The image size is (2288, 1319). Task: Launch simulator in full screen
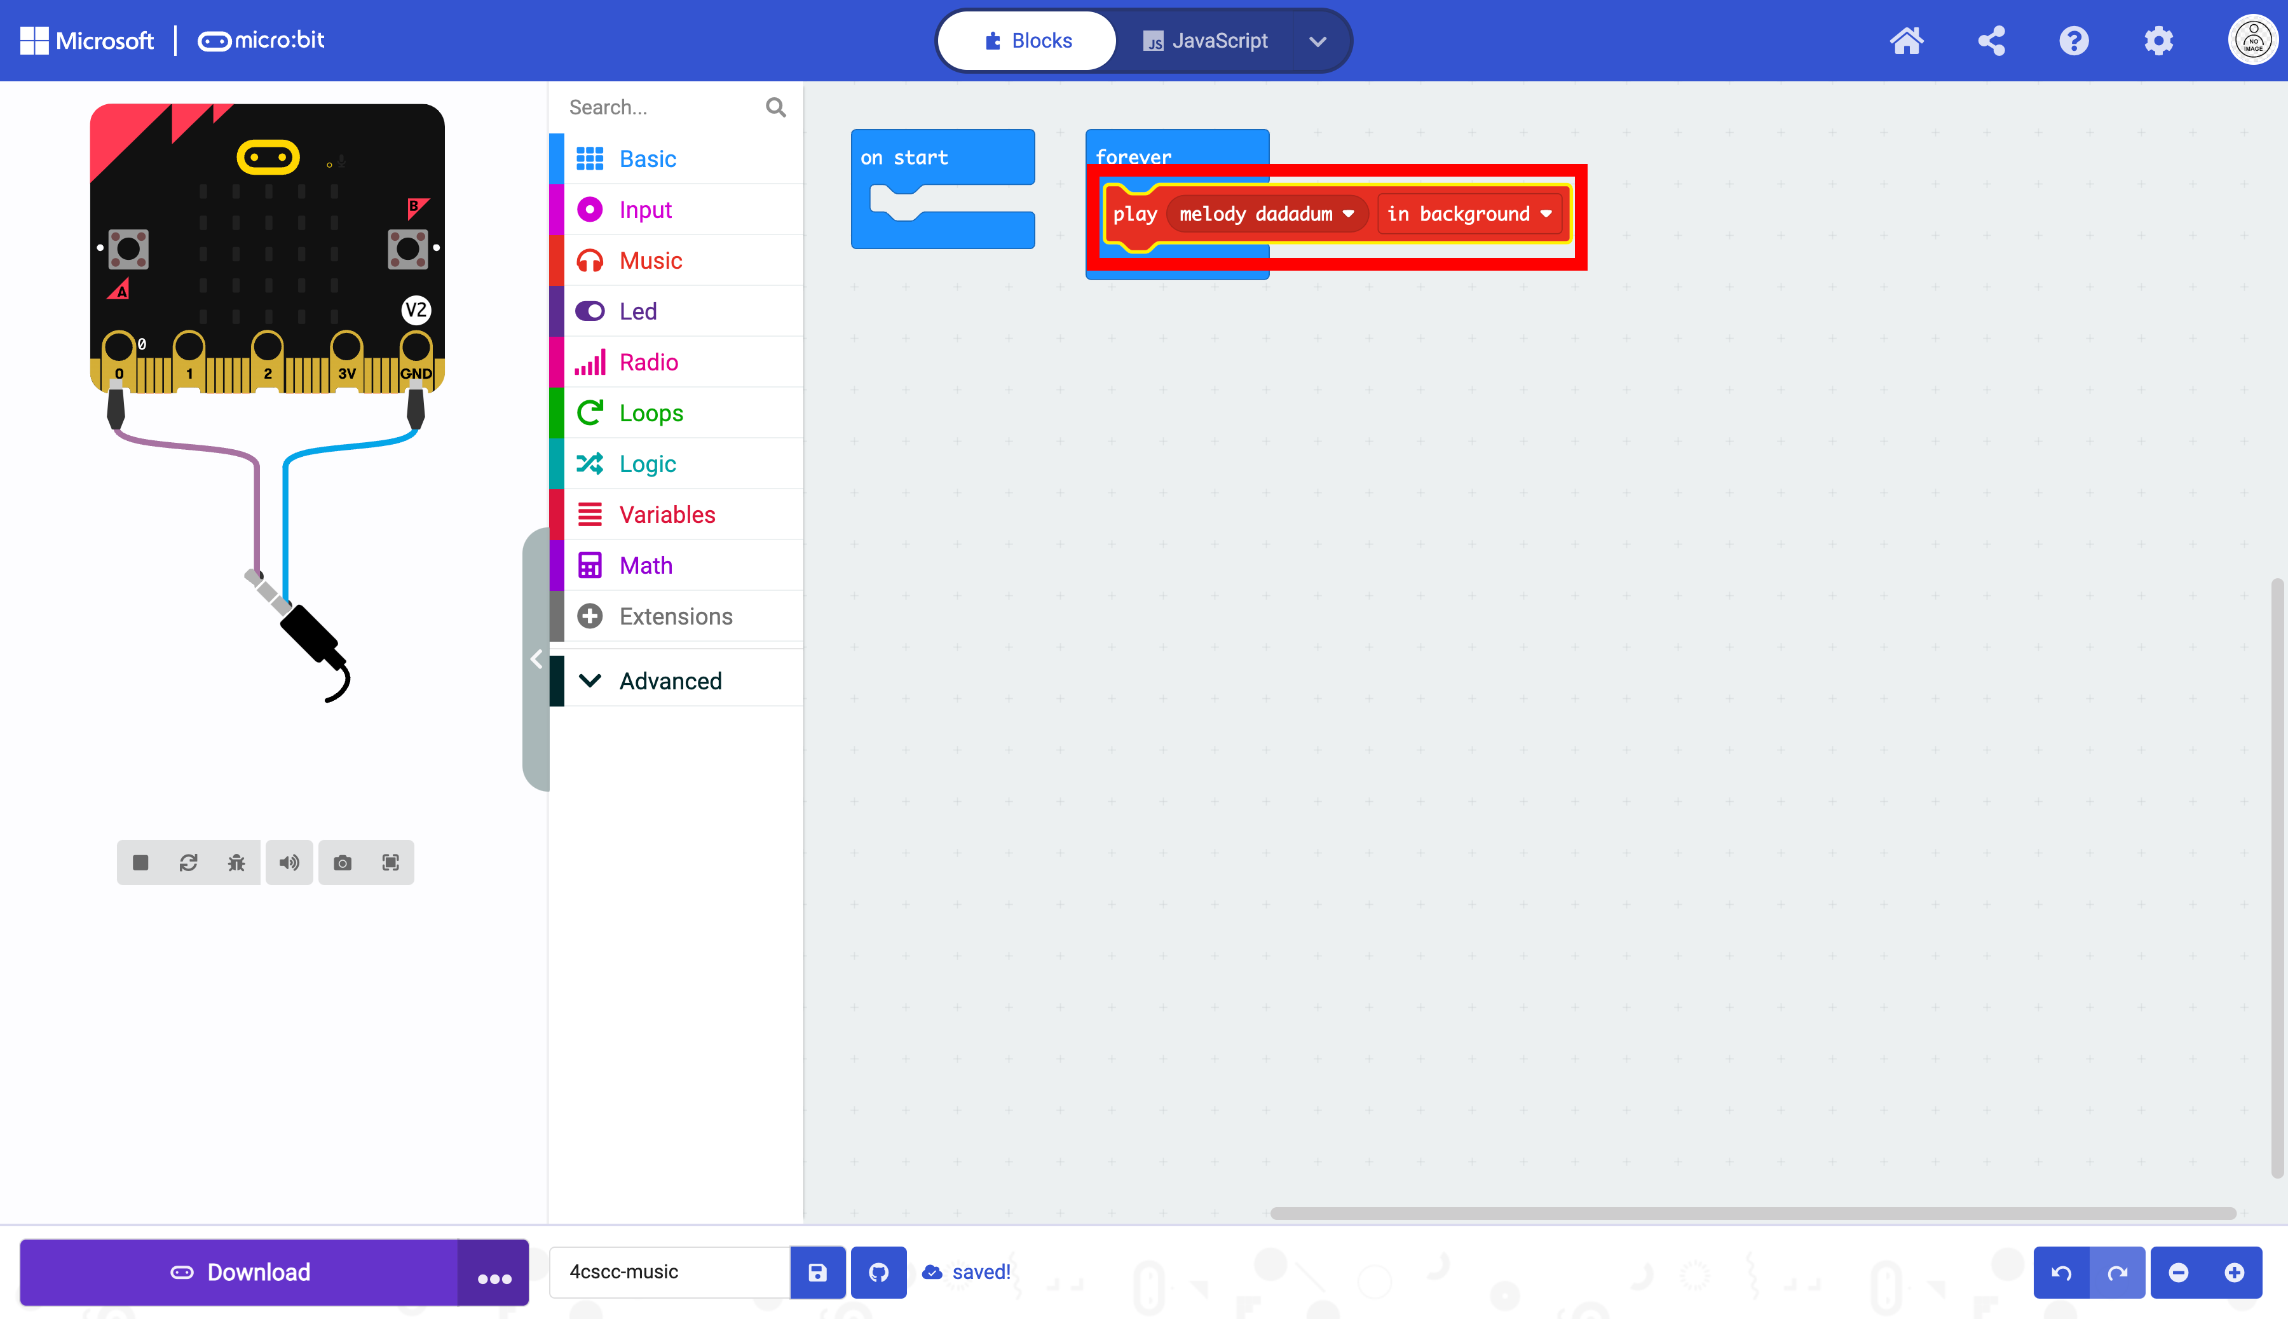coord(390,862)
